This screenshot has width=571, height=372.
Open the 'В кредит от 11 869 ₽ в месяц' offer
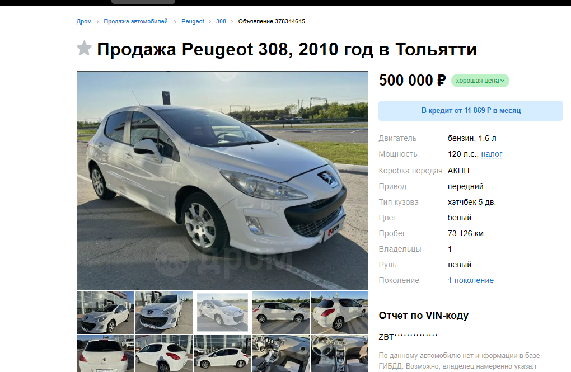pos(470,111)
